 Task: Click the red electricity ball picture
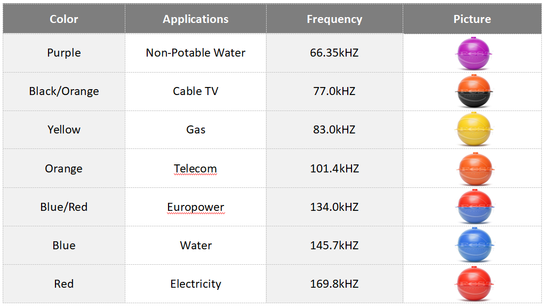coord(474,284)
